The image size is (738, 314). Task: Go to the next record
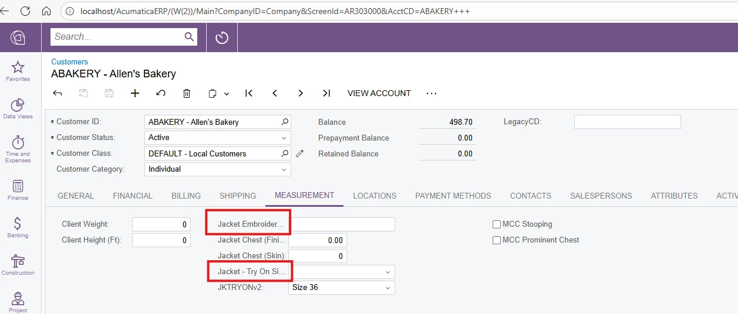point(301,93)
